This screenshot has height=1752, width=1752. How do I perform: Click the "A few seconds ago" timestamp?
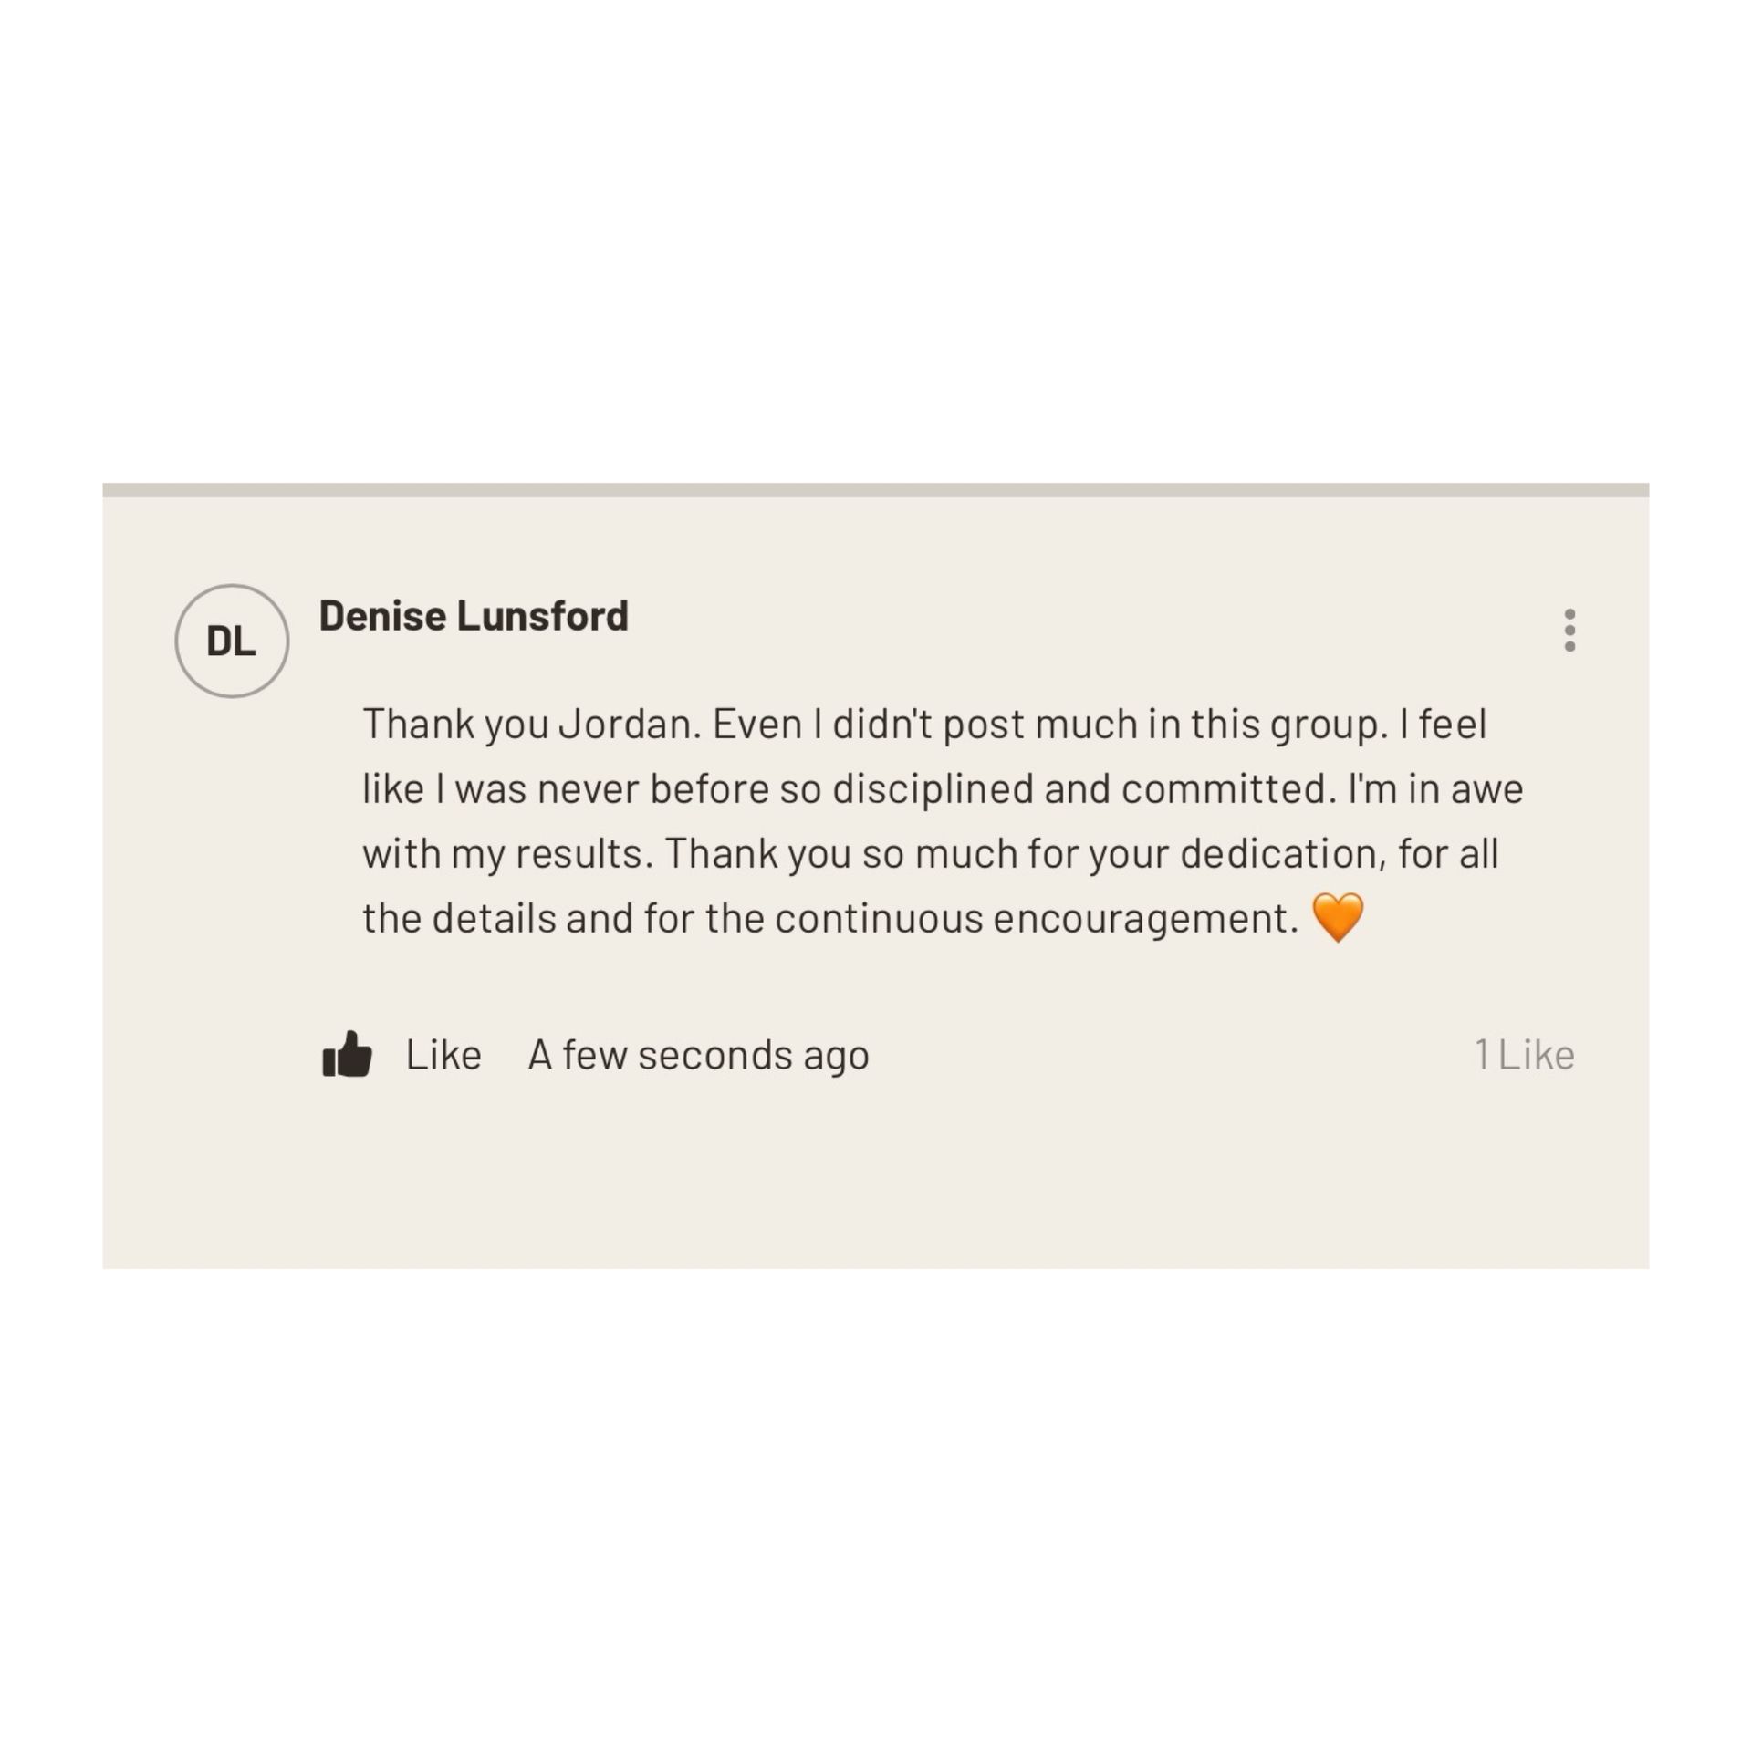tap(698, 1055)
